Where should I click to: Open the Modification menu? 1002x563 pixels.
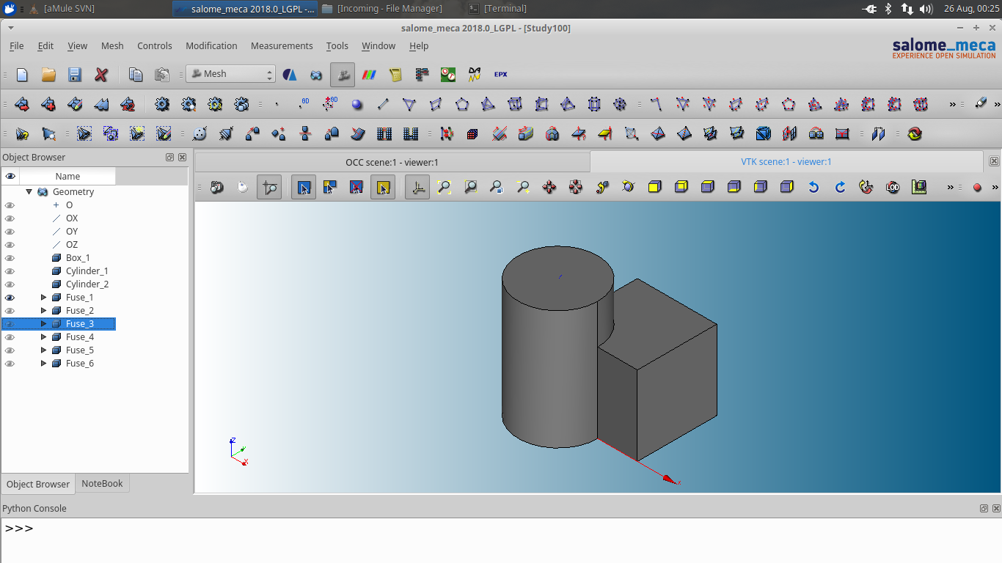[211, 45]
